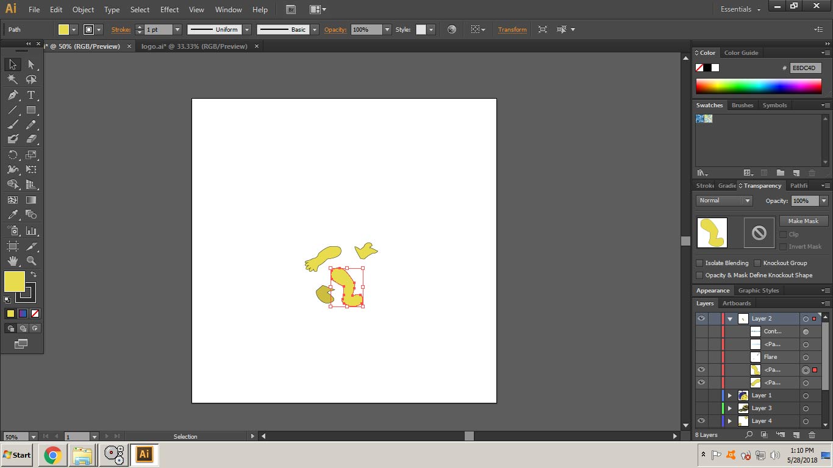Create a new layer in the Layers panel
The height and width of the screenshot is (468, 833).
point(796,435)
